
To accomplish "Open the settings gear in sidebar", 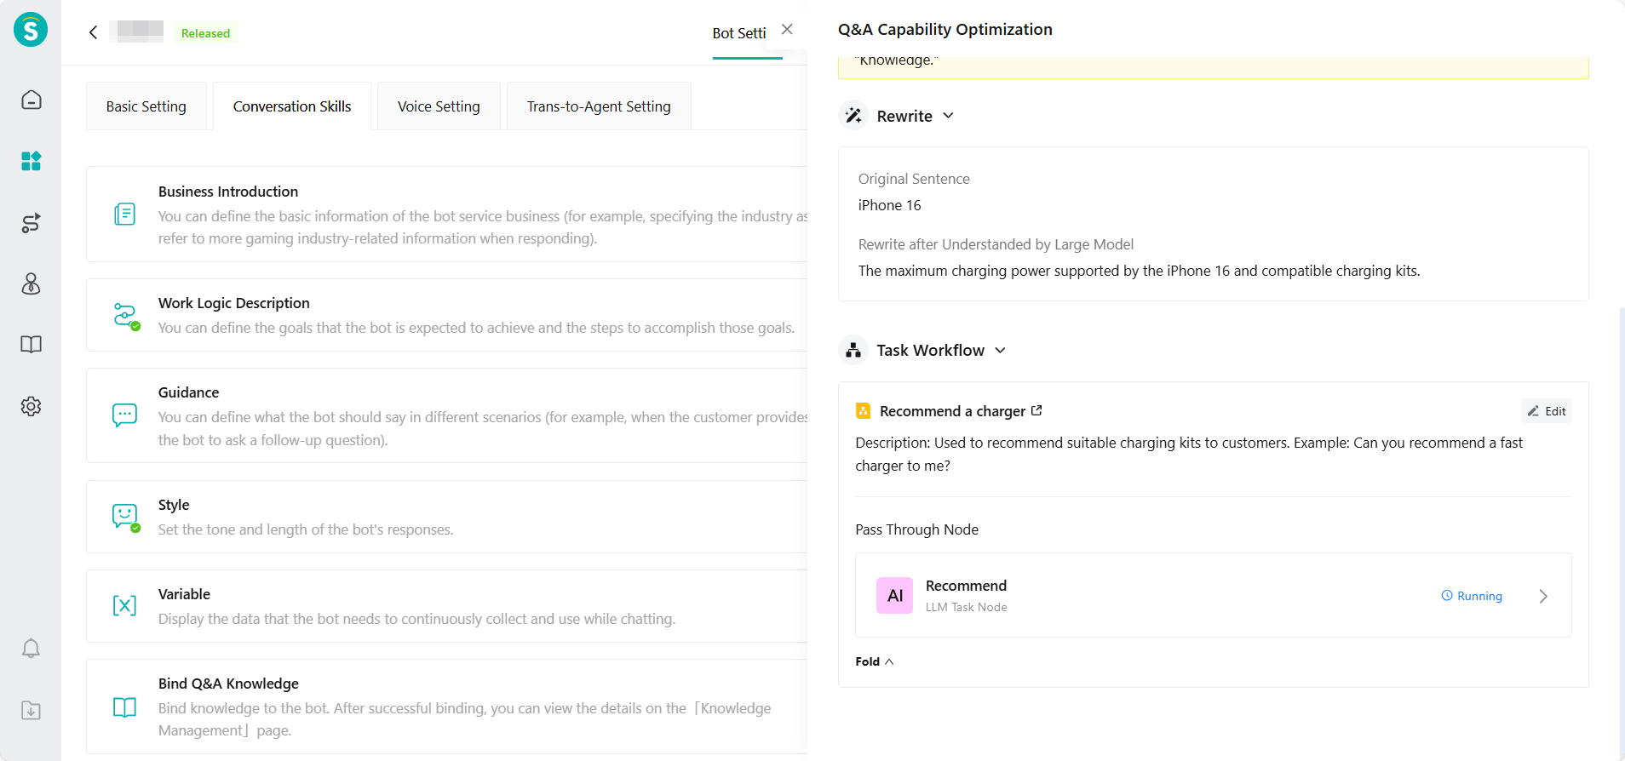I will [32, 406].
